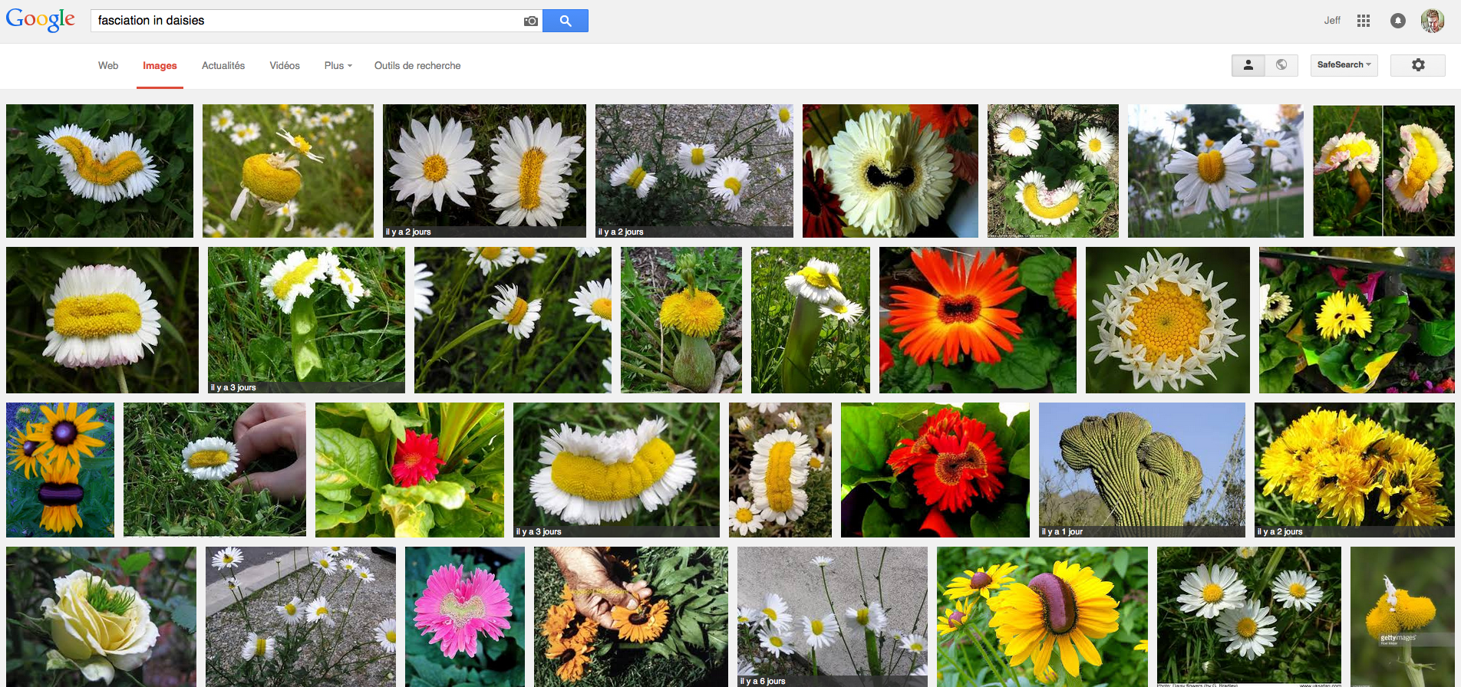
Task: Toggle personal results with person icon
Action: tap(1248, 65)
